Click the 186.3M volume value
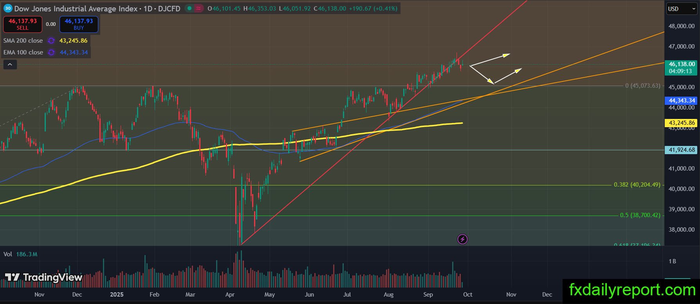The width and height of the screenshot is (700, 304). pos(27,254)
